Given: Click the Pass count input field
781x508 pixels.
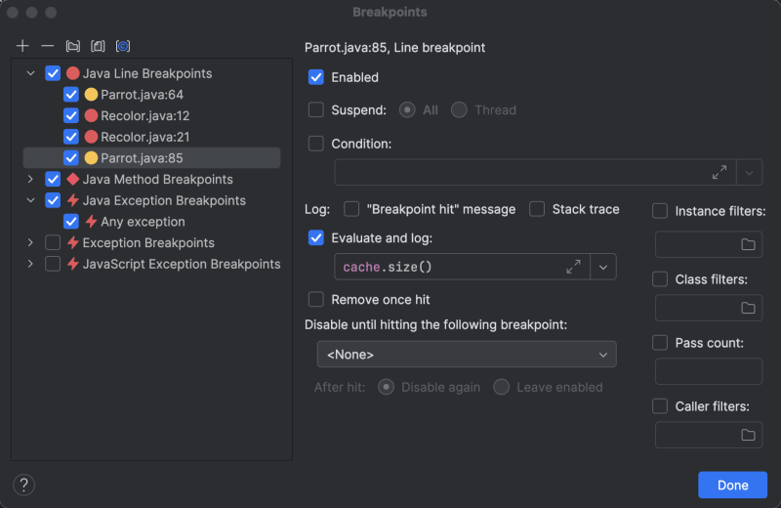Looking at the screenshot, I should [708, 371].
